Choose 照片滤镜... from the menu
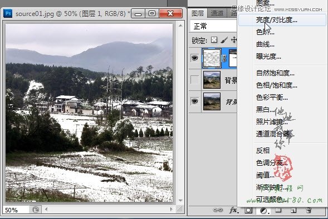Image resolution: width=328 pixels, height=219 pixels. [x=272, y=121]
